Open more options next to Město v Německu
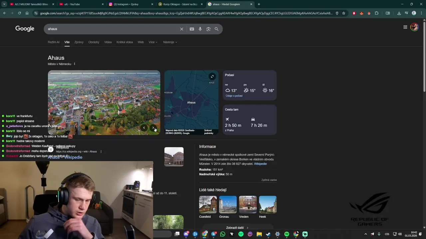Image resolution: width=426 pixels, height=239 pixels. tap(75, 64)
